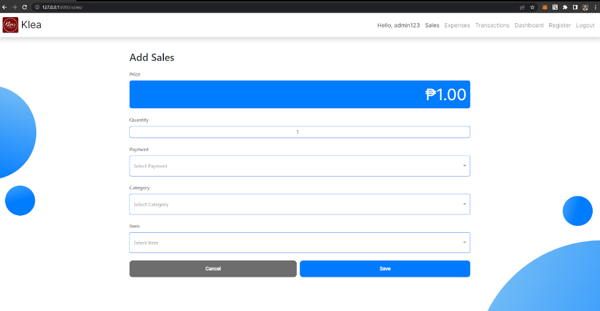Bookmark this page with the star icon
This screenshot has height=311, width=600.
pyautogui.click(x=532, y=7)
